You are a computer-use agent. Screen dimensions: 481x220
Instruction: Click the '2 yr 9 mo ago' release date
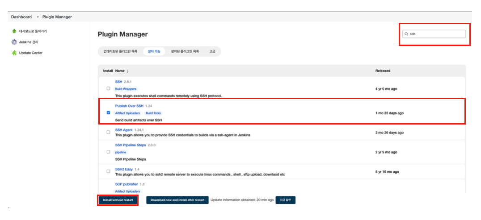[x=386, y=152]
